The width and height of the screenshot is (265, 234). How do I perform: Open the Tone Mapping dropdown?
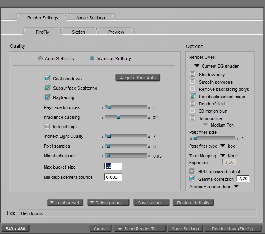coord(223,156)
